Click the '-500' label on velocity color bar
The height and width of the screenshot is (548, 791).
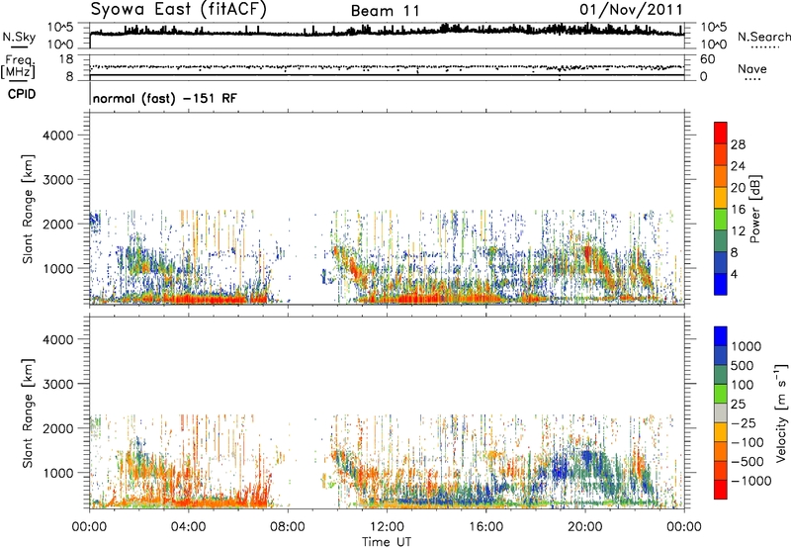point(747,461)
